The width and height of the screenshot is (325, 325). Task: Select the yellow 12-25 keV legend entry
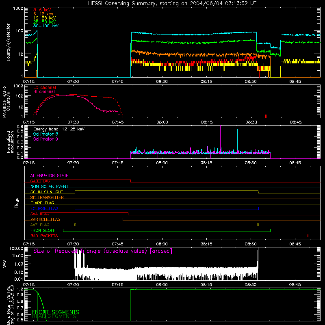tap(45, 18)
